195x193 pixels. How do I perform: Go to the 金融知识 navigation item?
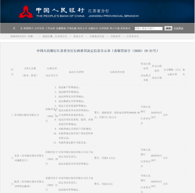pyautogui.click(x=93, y=28)
